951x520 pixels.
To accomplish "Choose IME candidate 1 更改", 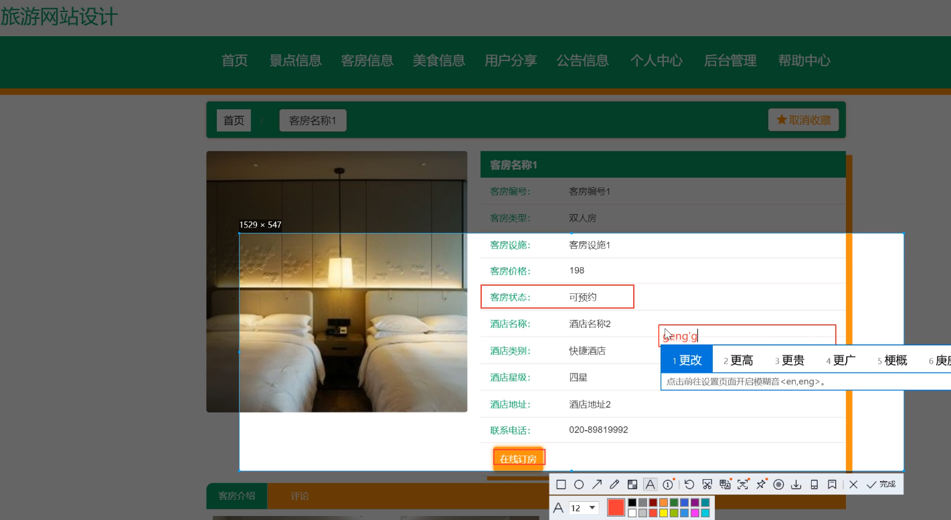I will 687,360.
